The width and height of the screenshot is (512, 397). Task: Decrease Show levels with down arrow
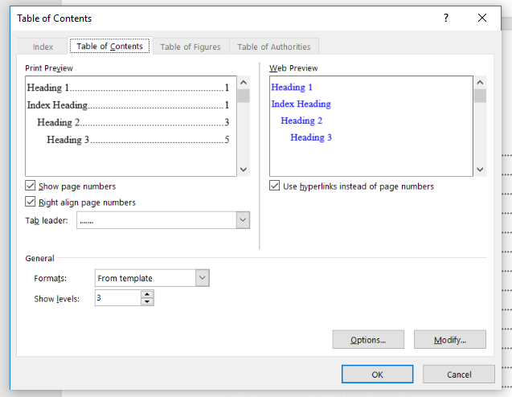pyautogui.click(x=147, y=302)
